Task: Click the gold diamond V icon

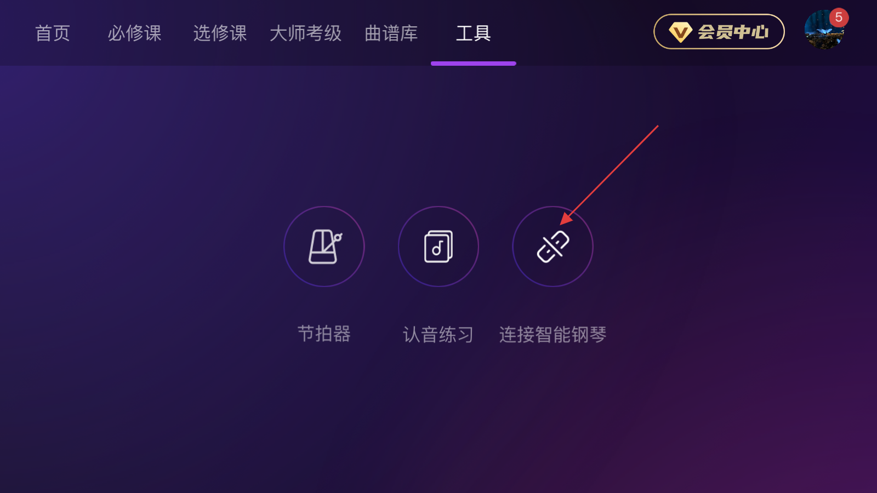Action: click(680, 32)
